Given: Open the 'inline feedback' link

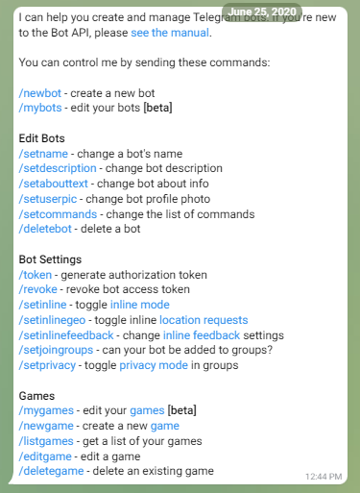Looking at the screenshot, I should tap(202, 335).
